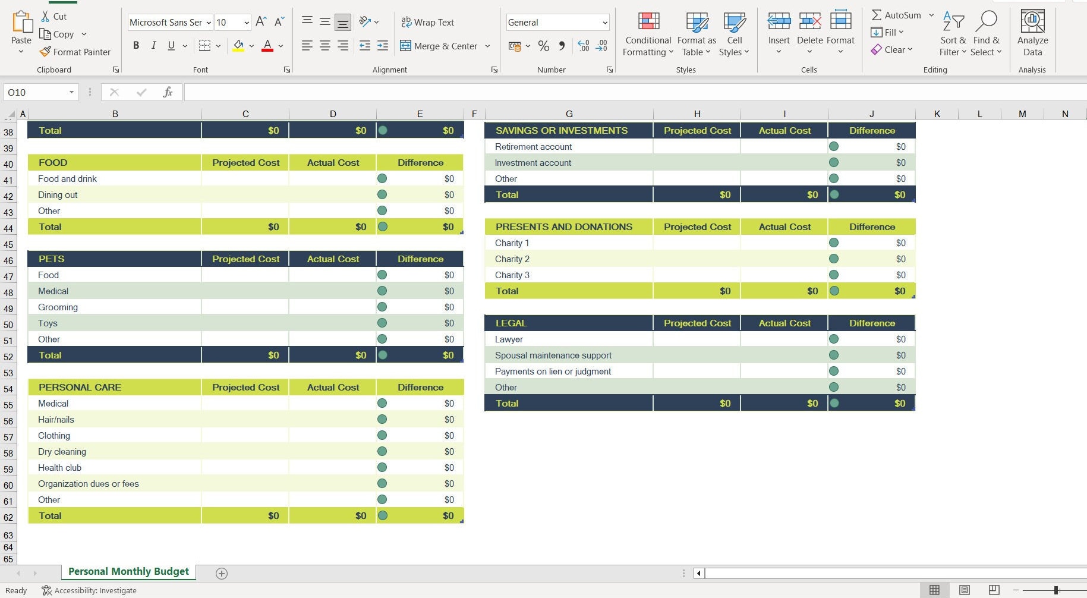Open the Number format dialog launcher

pyautogui.click(x=609, y=70)
